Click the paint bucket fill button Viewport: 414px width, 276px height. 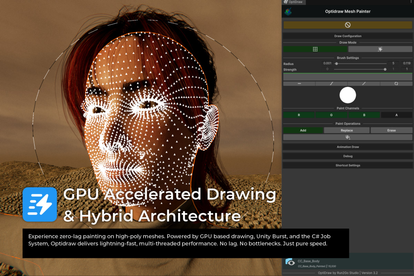(x=348, y=137)
